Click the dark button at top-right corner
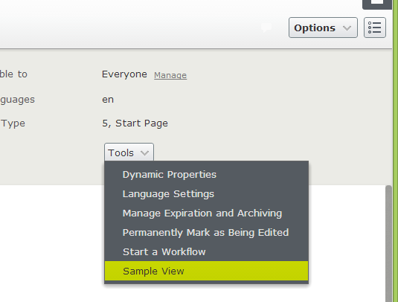Image resolution: width=398 pixels, height=302 pixels. point(377,4)
